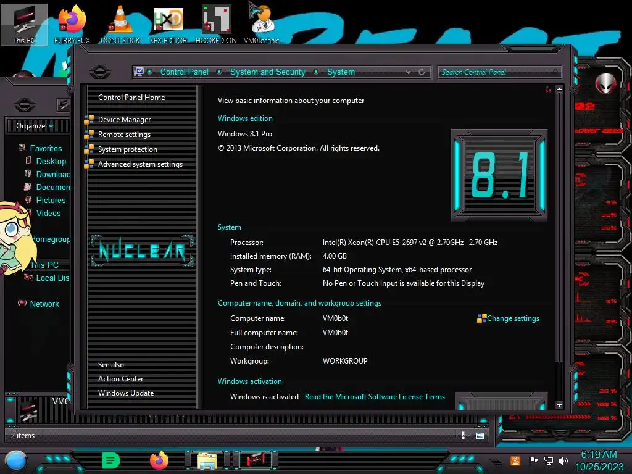
Task: Select System and Security breadcrumb
Action: tap(268, 72)
